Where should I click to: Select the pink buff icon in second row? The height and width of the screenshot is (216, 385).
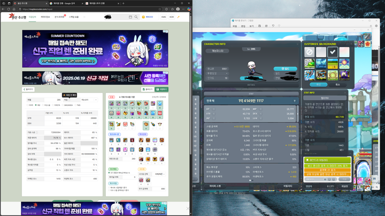[118, 113]
